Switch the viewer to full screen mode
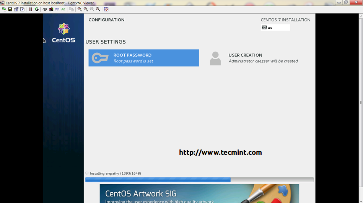Screen dimensions: 363x203 click(x=106, y=9)
